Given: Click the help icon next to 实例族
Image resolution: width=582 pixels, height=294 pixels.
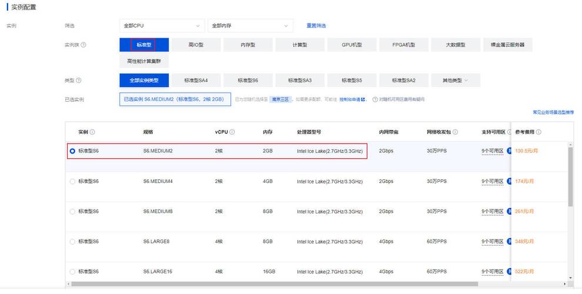Looking at the screenshot, I should [83, 45].
